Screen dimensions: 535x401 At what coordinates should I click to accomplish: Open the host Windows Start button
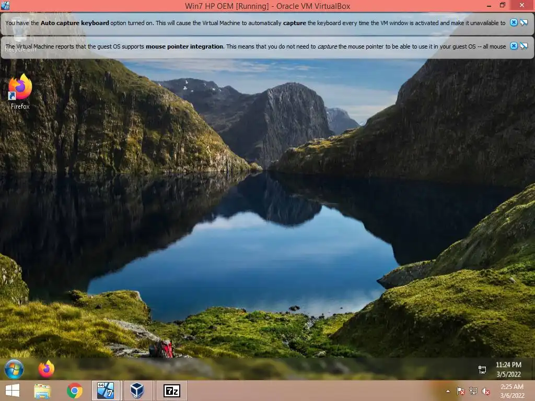(13, 391)
